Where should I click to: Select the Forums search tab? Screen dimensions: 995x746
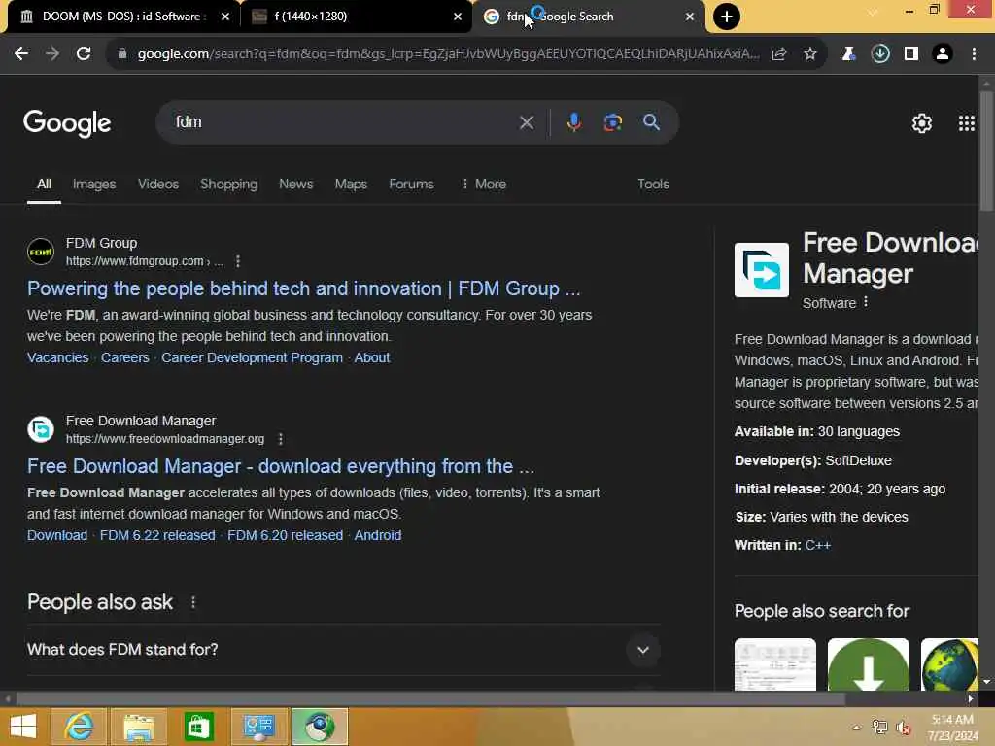point(411,184)
